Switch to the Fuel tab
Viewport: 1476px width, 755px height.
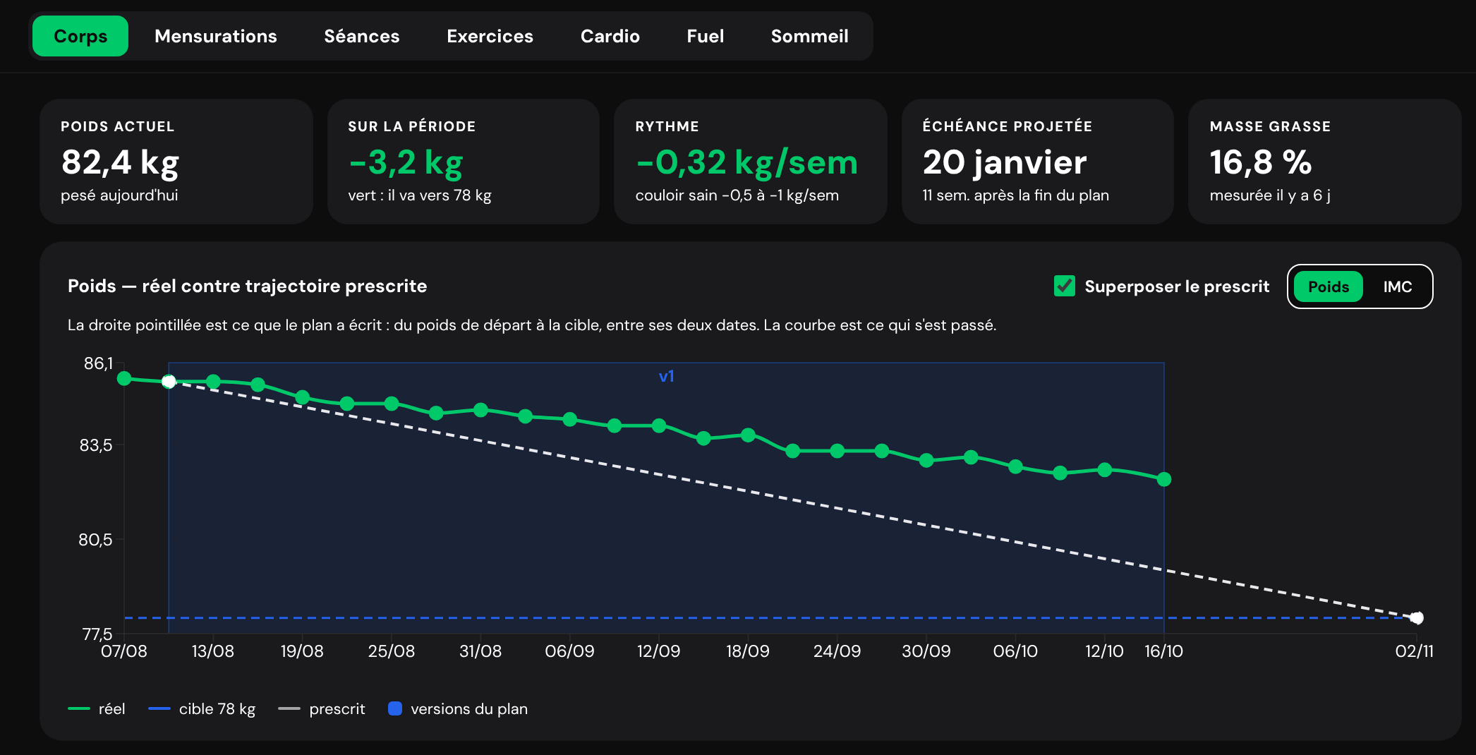706,36
